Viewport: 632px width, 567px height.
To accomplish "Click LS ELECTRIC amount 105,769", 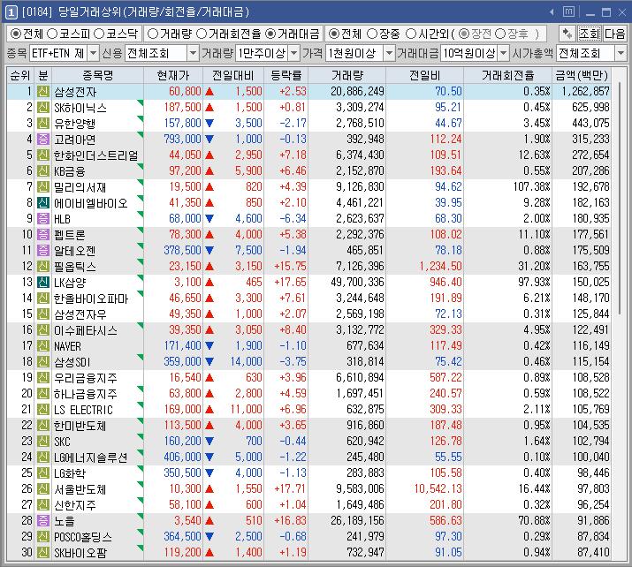I will [590, 410].
